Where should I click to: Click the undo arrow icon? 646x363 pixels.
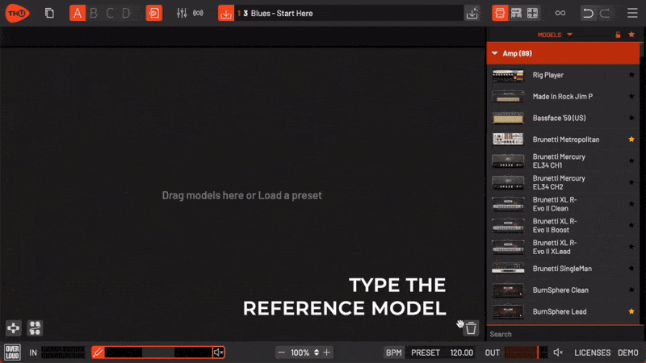(588, 14)
